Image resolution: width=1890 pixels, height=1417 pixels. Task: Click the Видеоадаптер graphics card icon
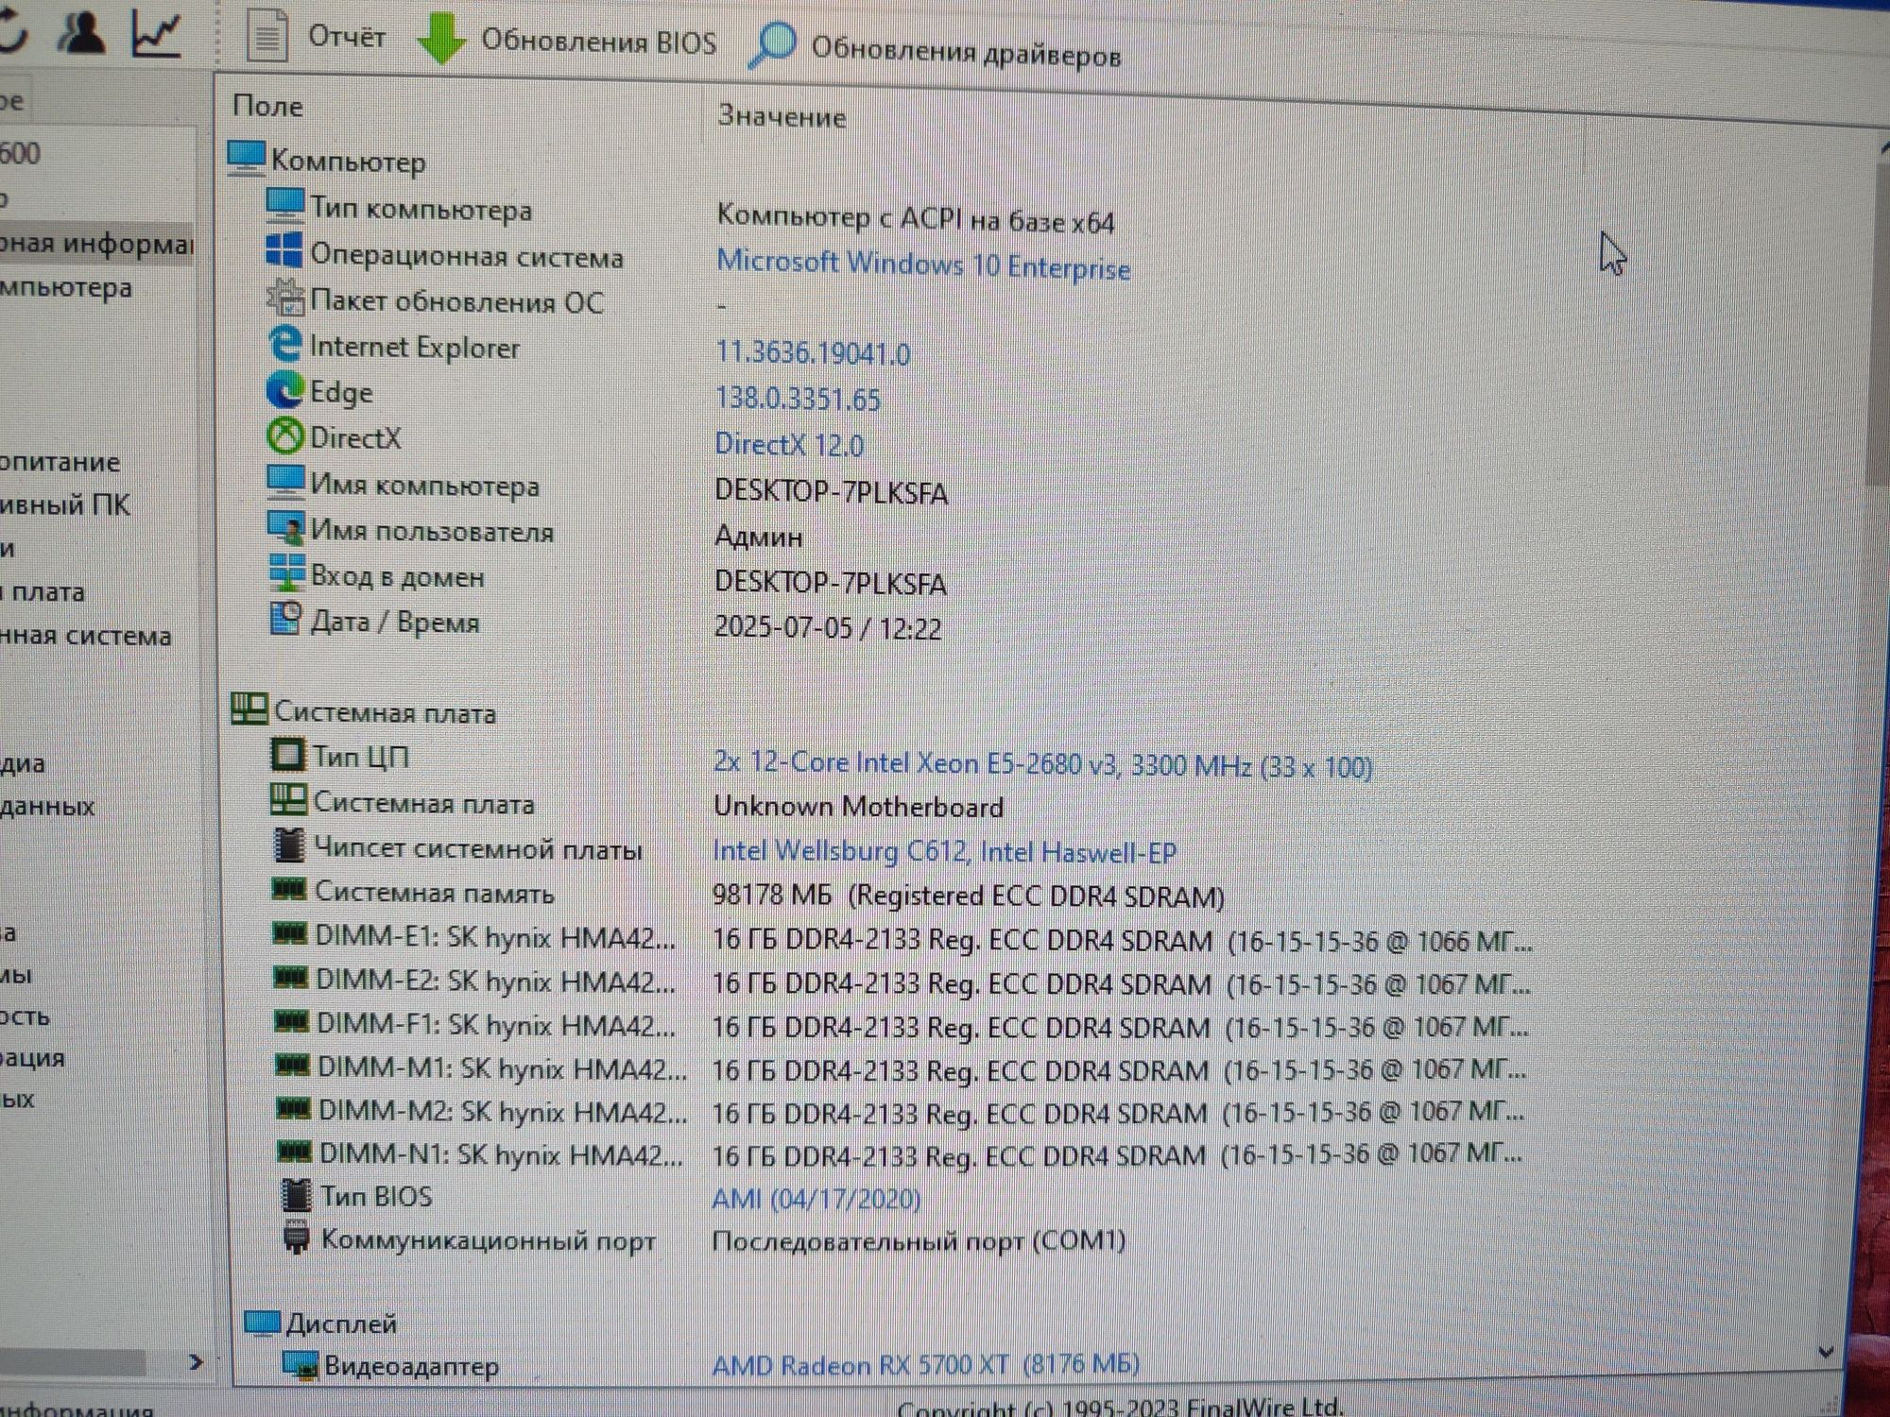(301, 1365)
